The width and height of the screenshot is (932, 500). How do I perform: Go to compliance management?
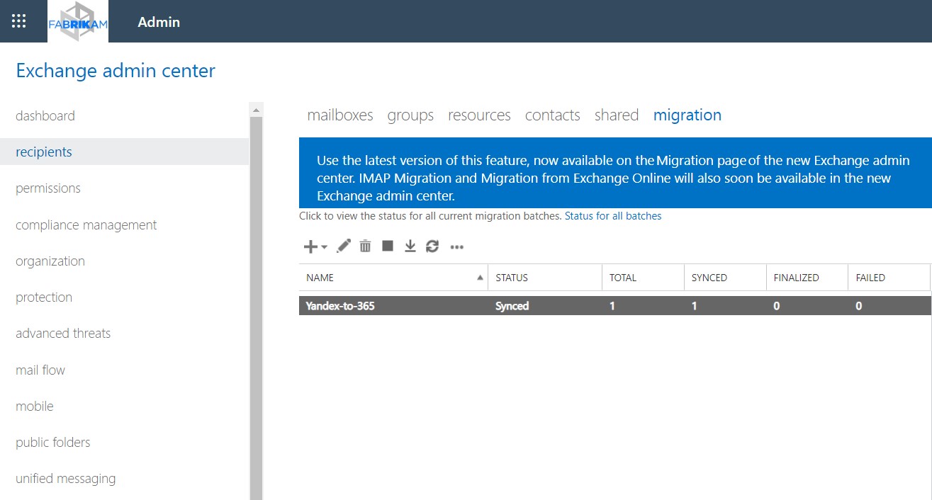point(86,225)
